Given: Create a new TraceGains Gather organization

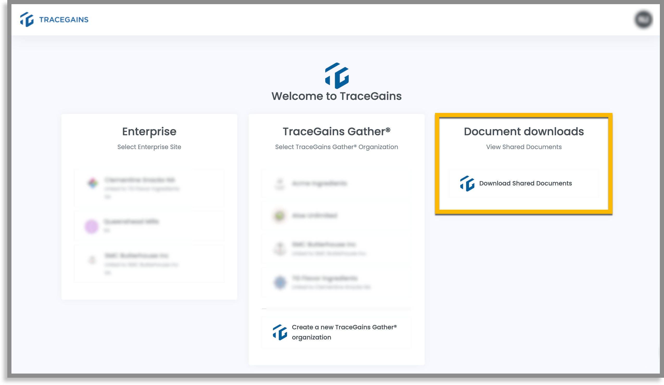Looking at the screenshot, I should point(336,332).
